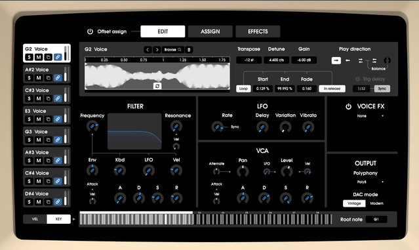The width and height of the screenshot is (419, 250).
Task: Click the loop icon under the waveform
Action: (x=157, y=86)
